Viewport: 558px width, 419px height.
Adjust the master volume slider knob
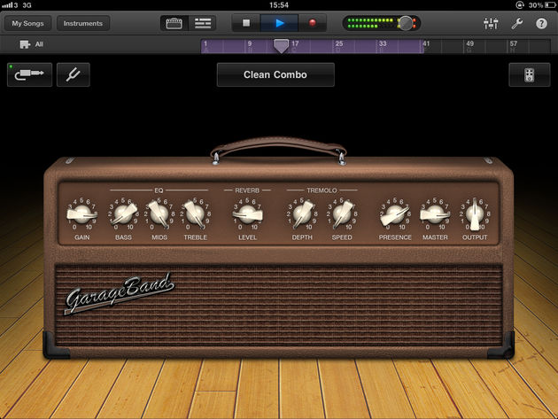pos(406,23)
